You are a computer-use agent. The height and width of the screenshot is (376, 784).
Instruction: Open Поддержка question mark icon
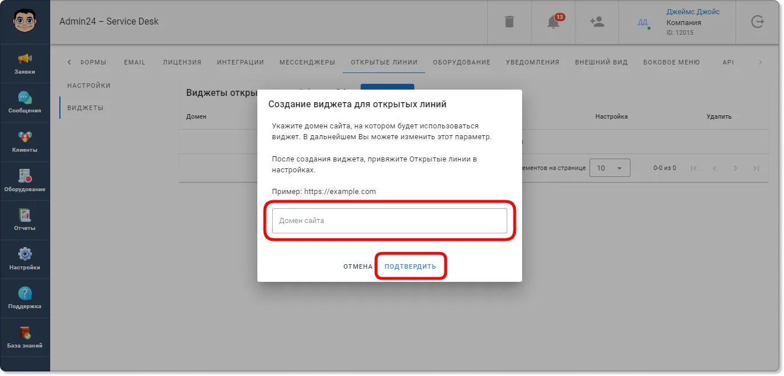coord(25,293)
